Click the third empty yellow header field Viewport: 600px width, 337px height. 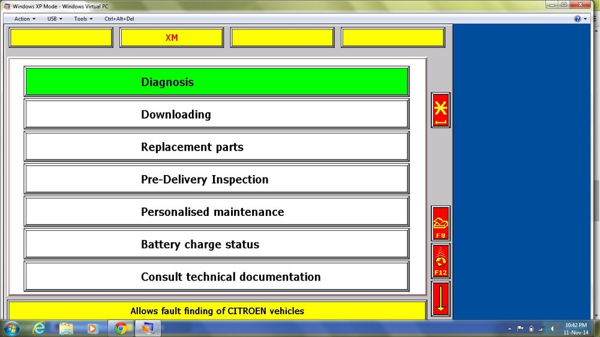[x=282, y=38]
